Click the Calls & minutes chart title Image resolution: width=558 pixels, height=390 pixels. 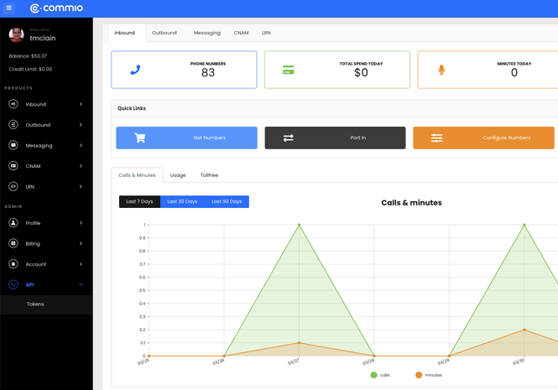411,202
